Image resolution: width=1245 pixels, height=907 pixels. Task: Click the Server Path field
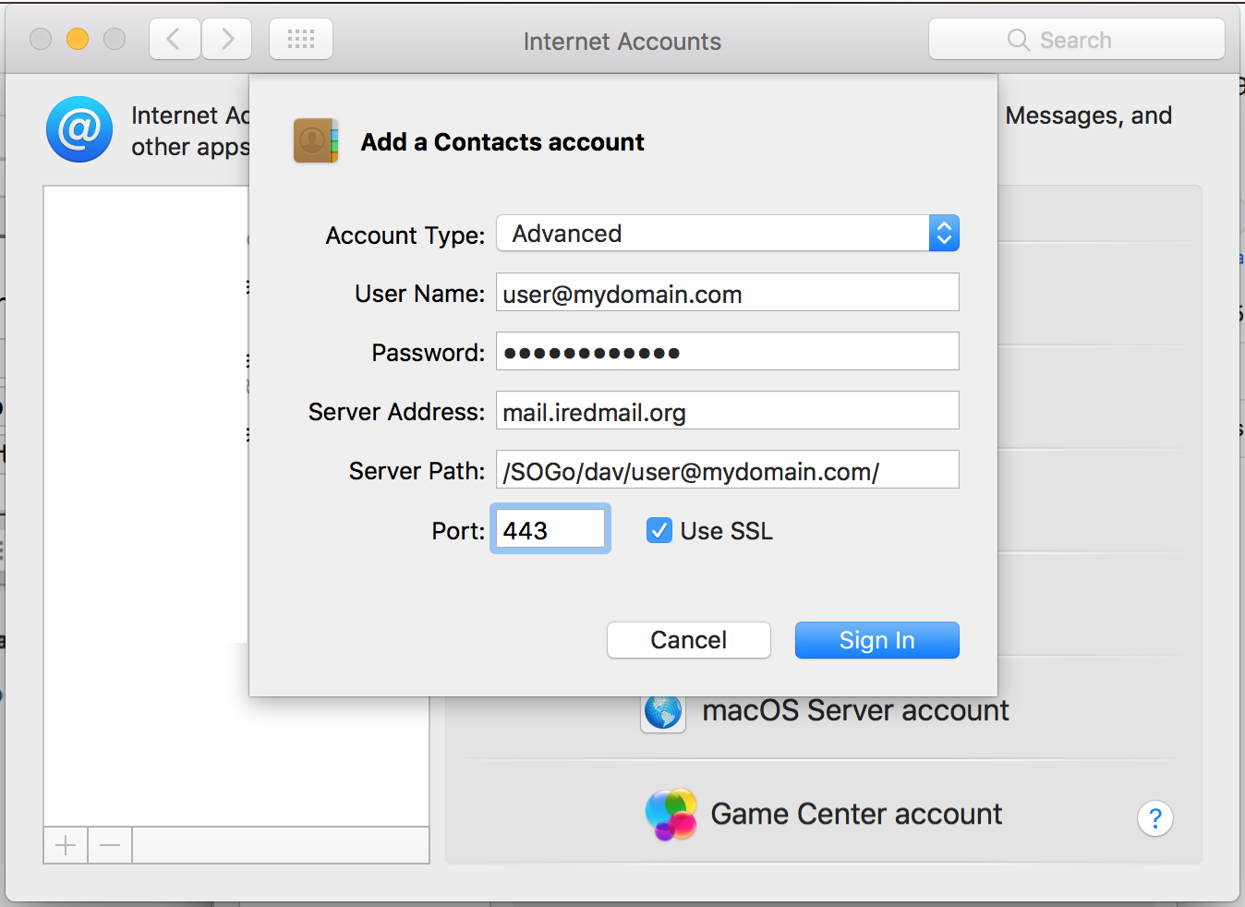728,469
